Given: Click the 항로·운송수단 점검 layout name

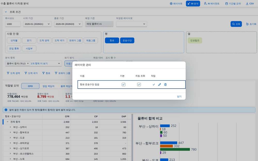Looking at the screenshot, I should coord(90,84).
